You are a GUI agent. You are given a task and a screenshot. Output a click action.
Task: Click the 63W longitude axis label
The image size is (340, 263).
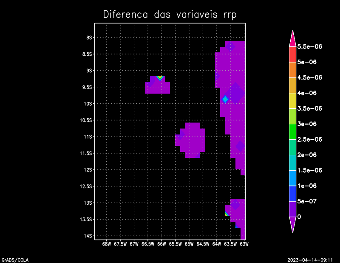244,244
